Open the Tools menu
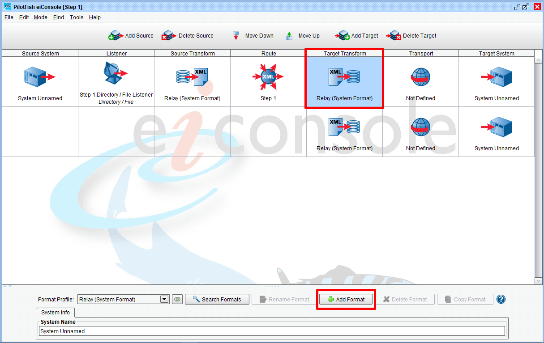Viewport: 544px width, 343px height. point(77,17)
